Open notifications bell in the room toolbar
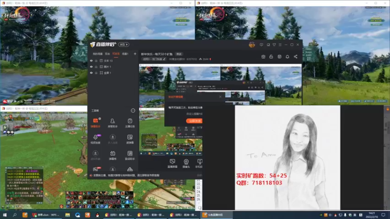 pyautogui.click(x=287, y=56)
